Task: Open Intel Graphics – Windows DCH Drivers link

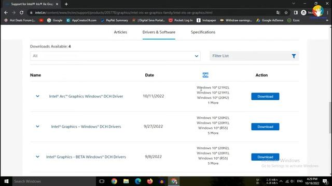Action: 86,127
